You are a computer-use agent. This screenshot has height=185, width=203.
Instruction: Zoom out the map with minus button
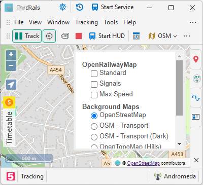(x=11, y=65)
